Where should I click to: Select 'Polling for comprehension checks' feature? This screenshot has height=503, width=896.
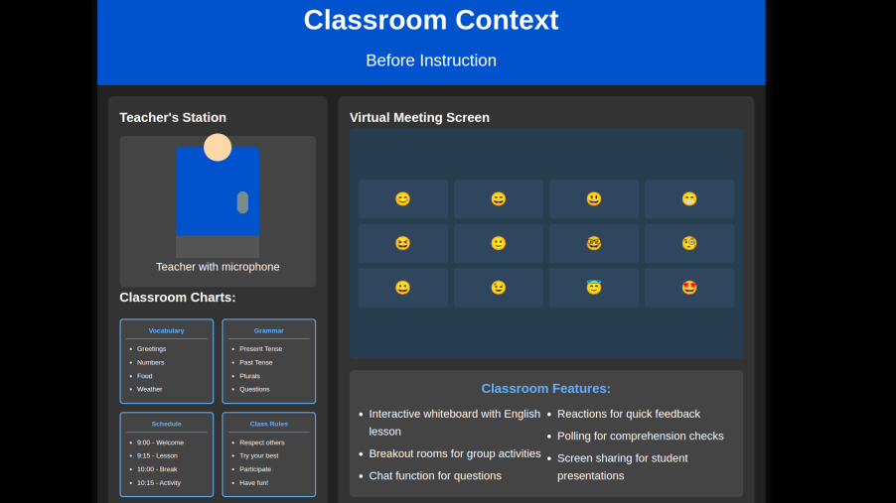coord(640,436)
